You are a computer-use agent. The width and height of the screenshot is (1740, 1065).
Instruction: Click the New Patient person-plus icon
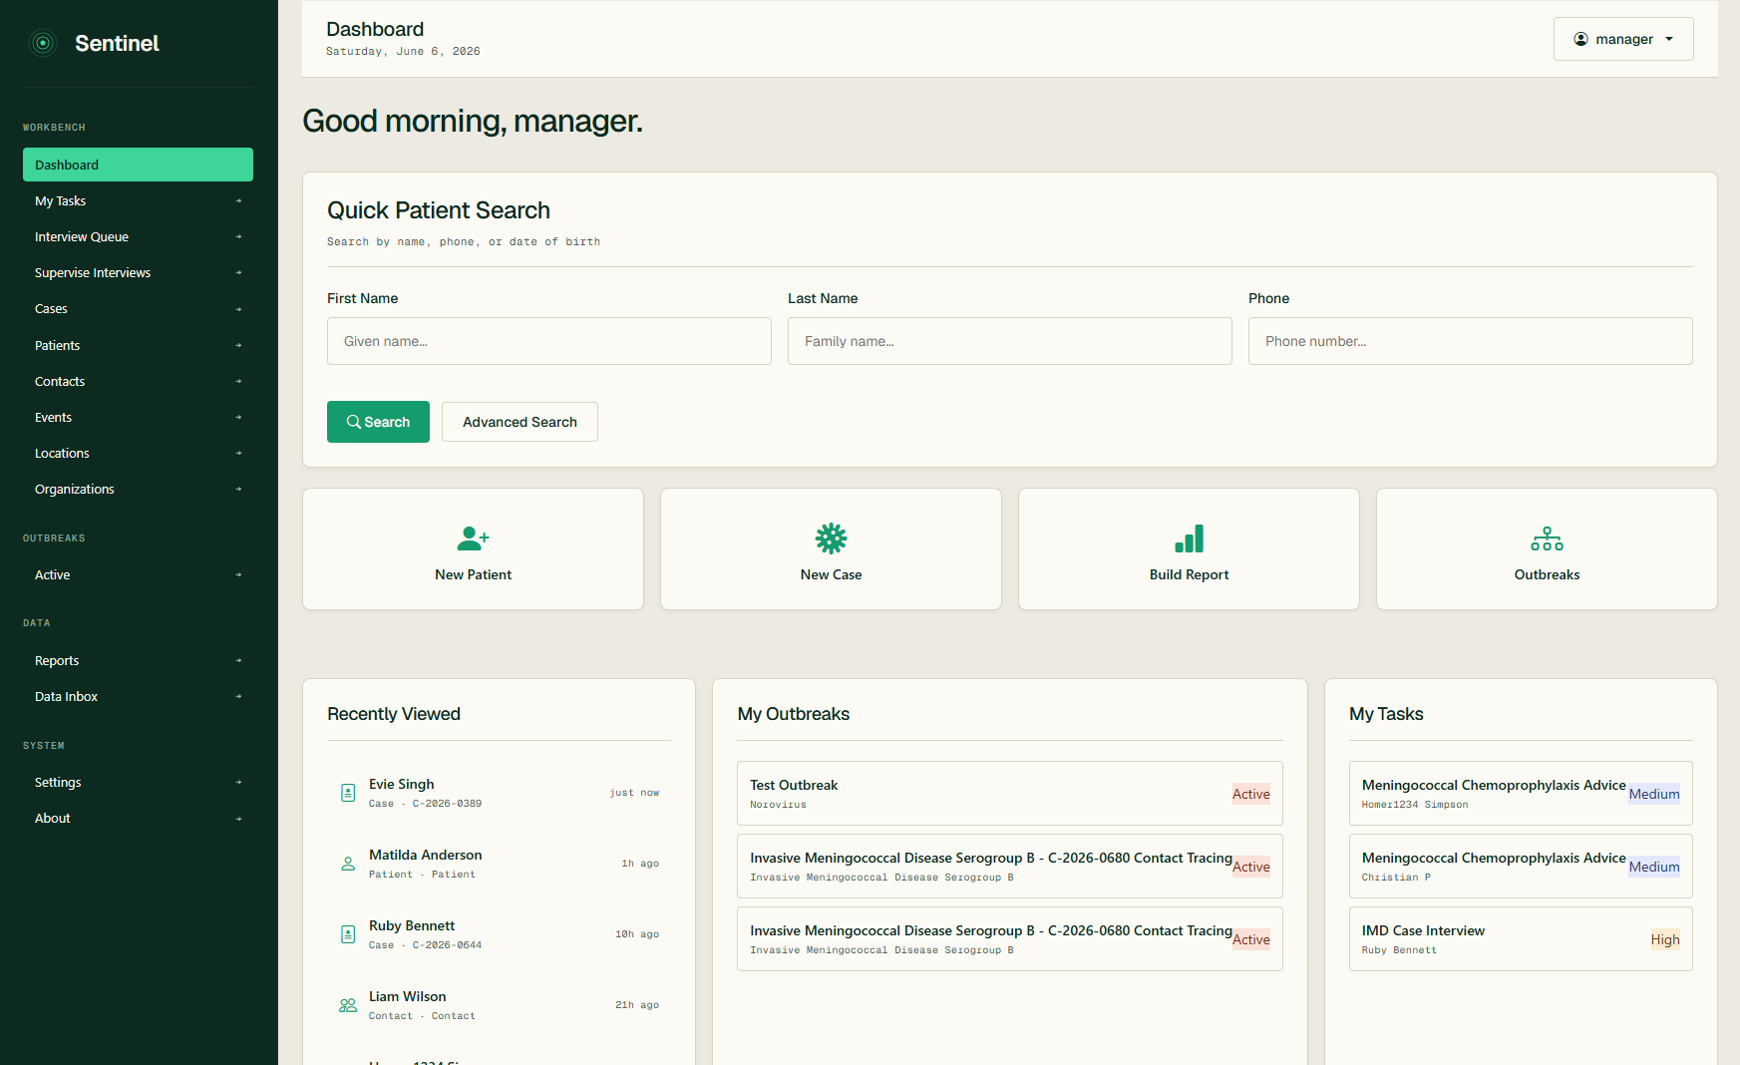click(x=473, y=538)
